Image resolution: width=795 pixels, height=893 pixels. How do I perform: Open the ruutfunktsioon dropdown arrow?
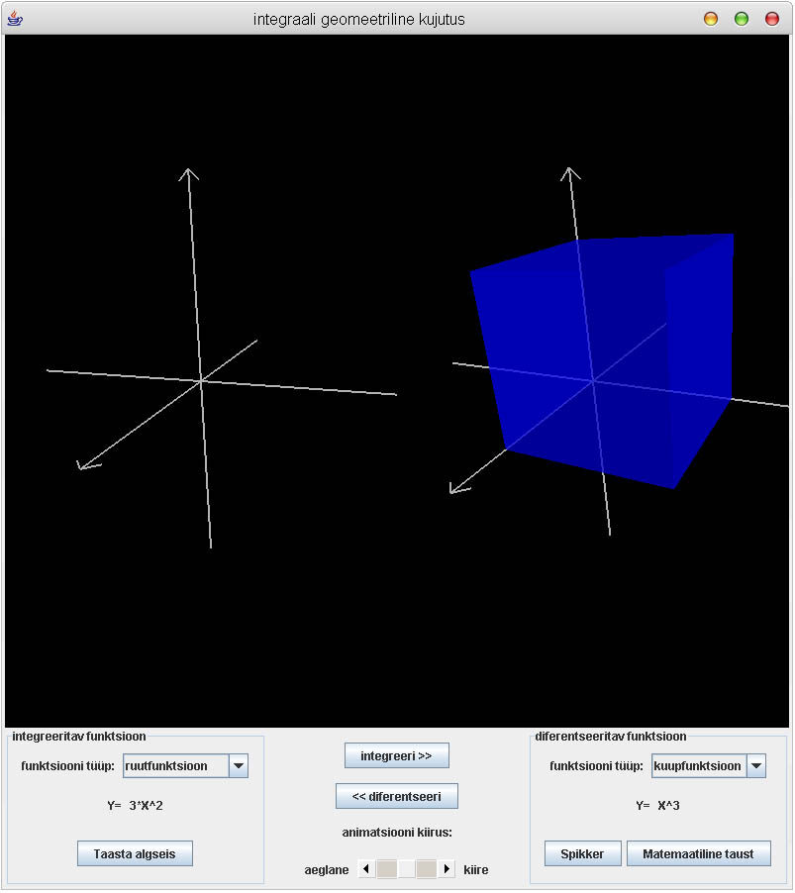coord(238,766)
